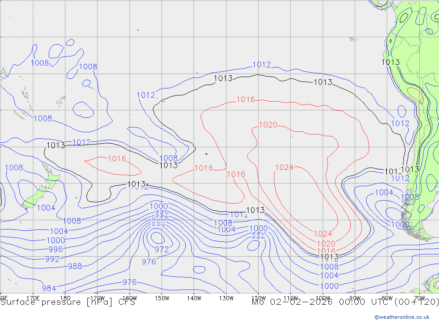Screen dimensions: 439x321
Task: Select the 120W longitude label
Action: 259,298
